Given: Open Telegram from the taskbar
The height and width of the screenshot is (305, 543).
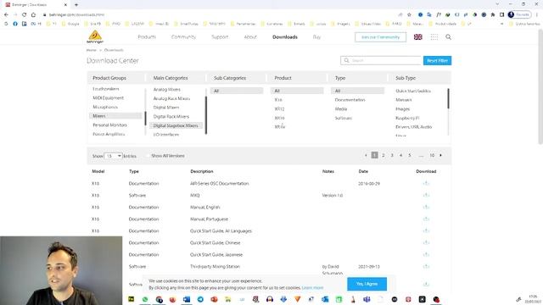Looking at the screenshot, I should [x=200, y=299].
